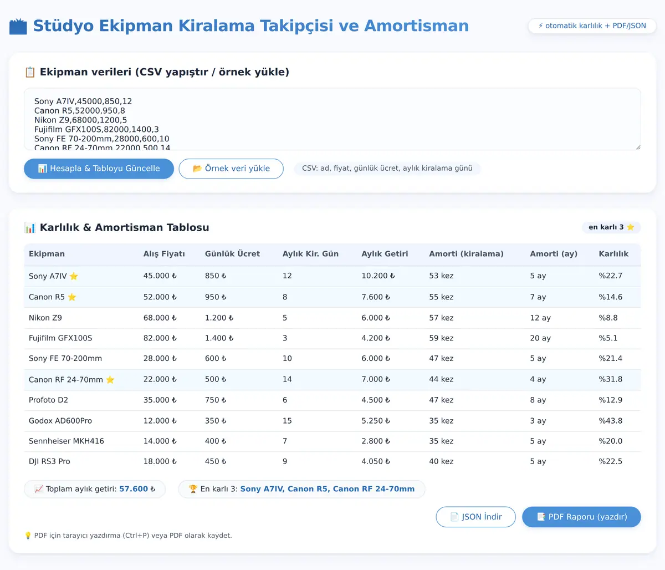Click the 45.000 ₺ price cell

tap(160, 276)
